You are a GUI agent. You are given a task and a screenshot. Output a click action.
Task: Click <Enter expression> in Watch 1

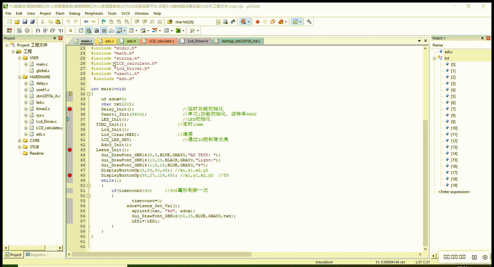[454, 192]
